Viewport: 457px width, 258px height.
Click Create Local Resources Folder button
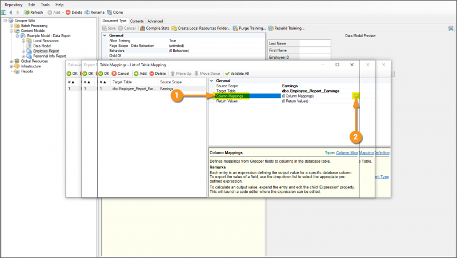point(201,28)
